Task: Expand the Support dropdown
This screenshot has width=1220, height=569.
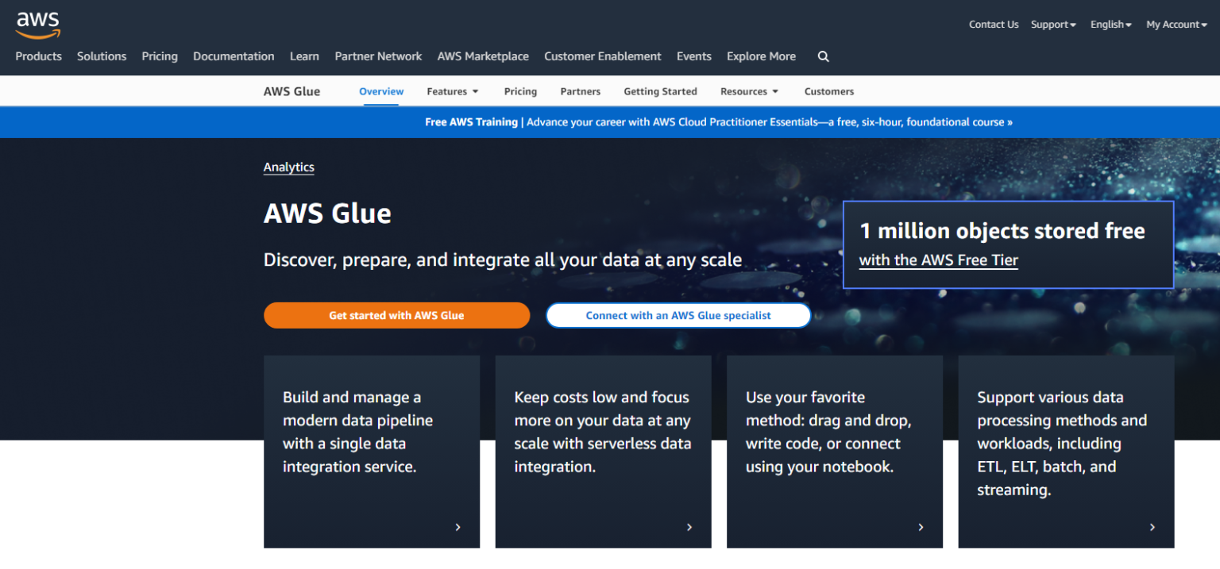Action: coord(1053,25)
